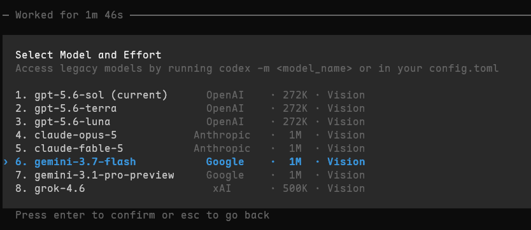The image size is (531, 230).
Task: Click highlighted gemini-3.7-flash entry
Action: (x=190, y=162)
